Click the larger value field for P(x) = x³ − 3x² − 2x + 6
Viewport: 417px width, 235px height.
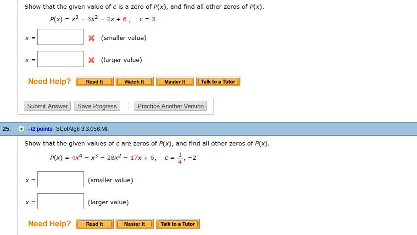pos(61,59)
